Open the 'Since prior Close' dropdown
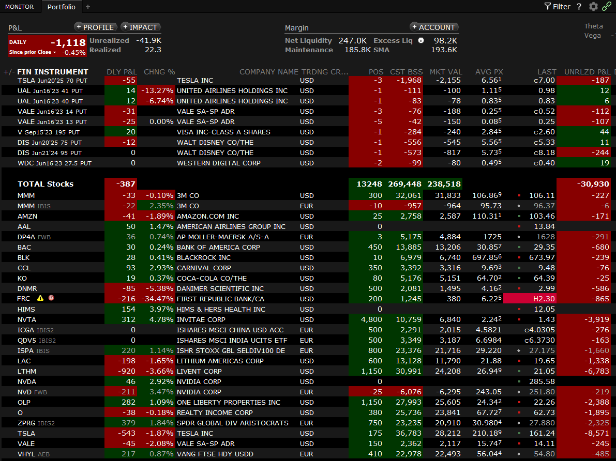616x461 pixels. coord(33,52)
